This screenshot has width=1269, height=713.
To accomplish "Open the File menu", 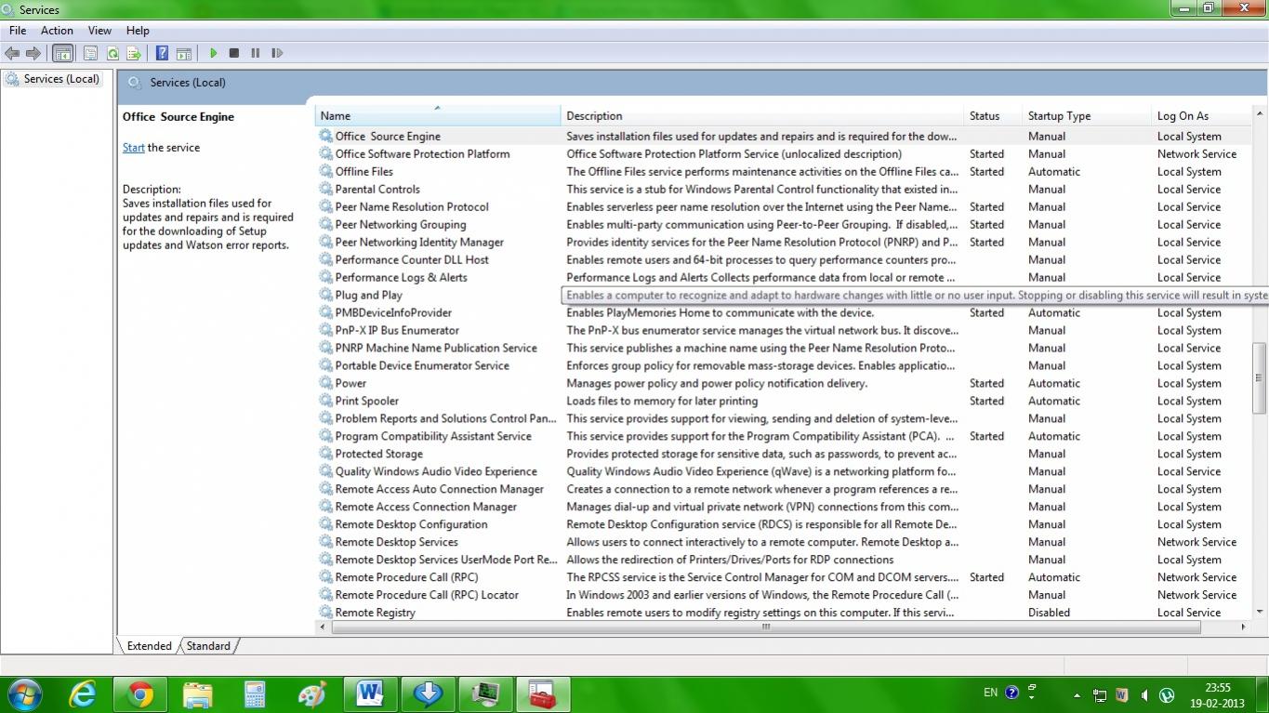I will [x=18, y=31].
